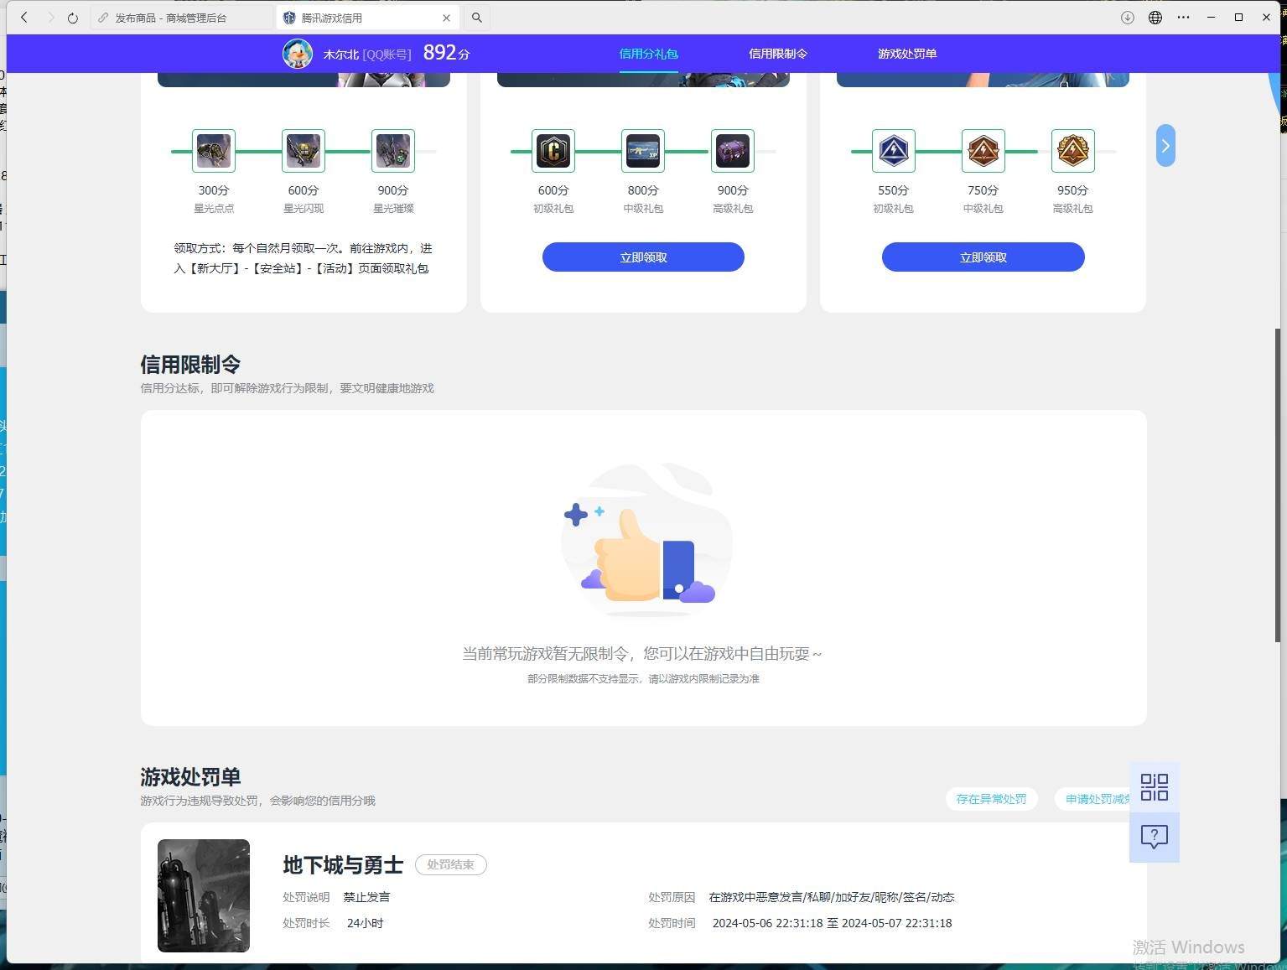Click the 600分 星光闪现 reward icon
Viewport: 1287px width, 970px height.
pos(304,151)
